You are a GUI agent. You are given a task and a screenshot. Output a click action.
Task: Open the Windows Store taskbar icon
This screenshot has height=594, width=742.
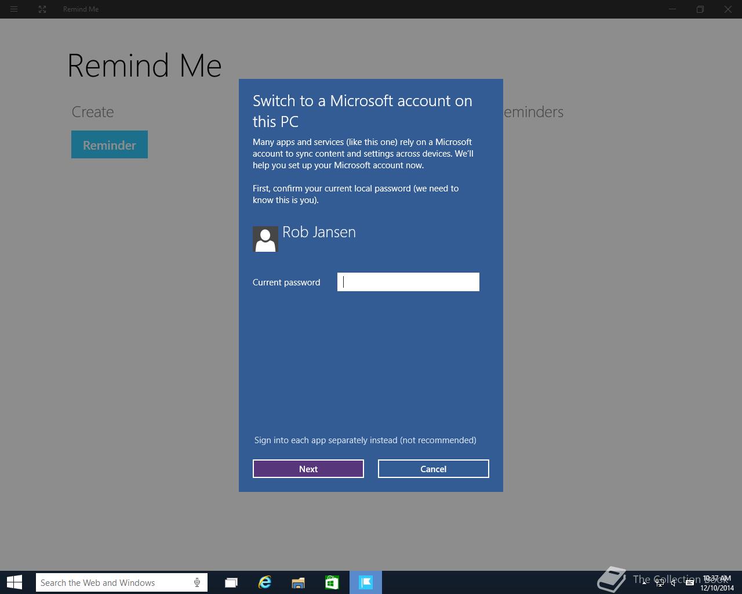coord(332,582)
